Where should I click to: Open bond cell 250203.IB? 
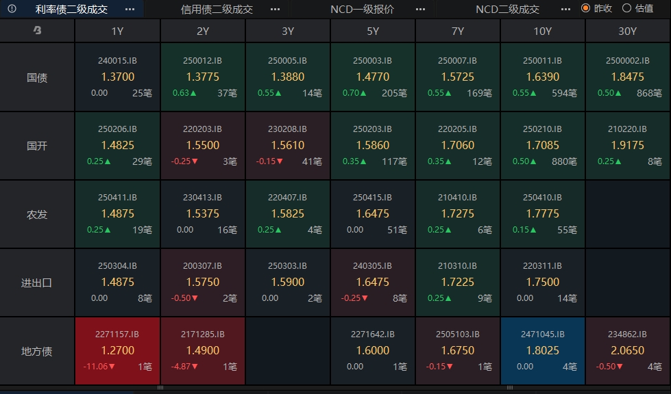[373, 146]
